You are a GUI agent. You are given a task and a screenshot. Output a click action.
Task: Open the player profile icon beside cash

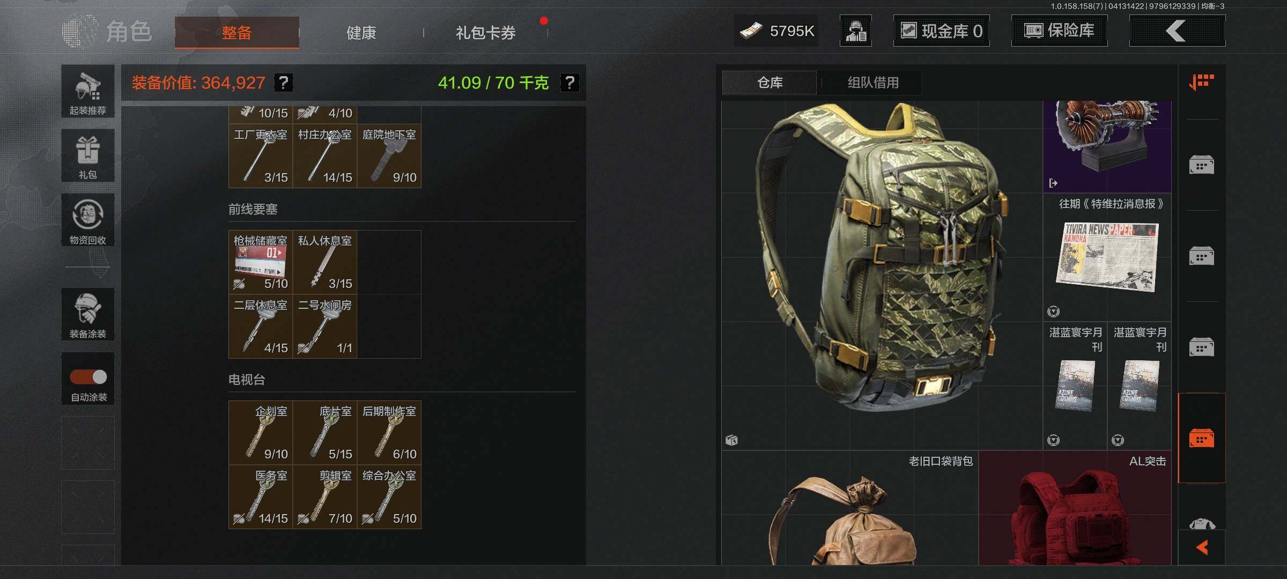point(855,31)
